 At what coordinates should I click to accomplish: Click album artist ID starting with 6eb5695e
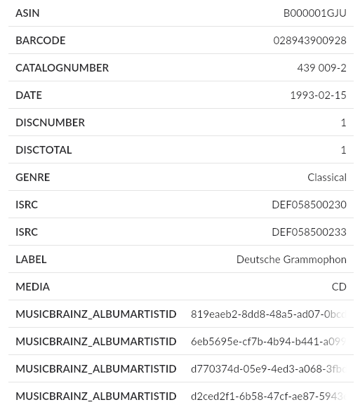(x=269, y=341)
